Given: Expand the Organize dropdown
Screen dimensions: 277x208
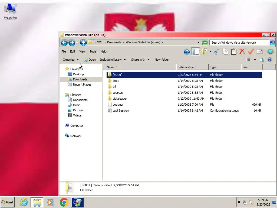Looking at the screenshot, I should coord(71,60).
